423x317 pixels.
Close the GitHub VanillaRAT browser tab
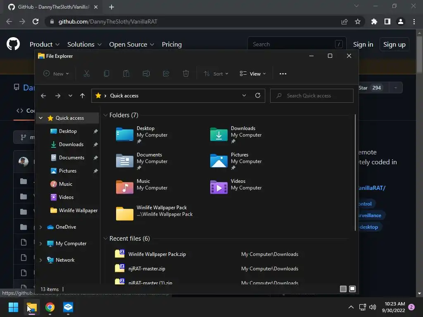pos(96,7)
